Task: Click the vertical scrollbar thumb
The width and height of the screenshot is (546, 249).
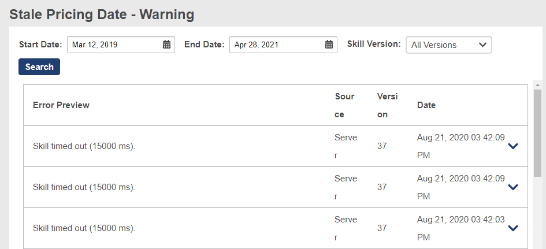Action: coord(537,133)
